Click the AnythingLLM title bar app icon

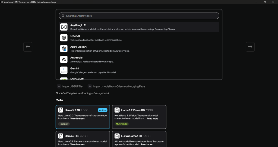[2, 2]
